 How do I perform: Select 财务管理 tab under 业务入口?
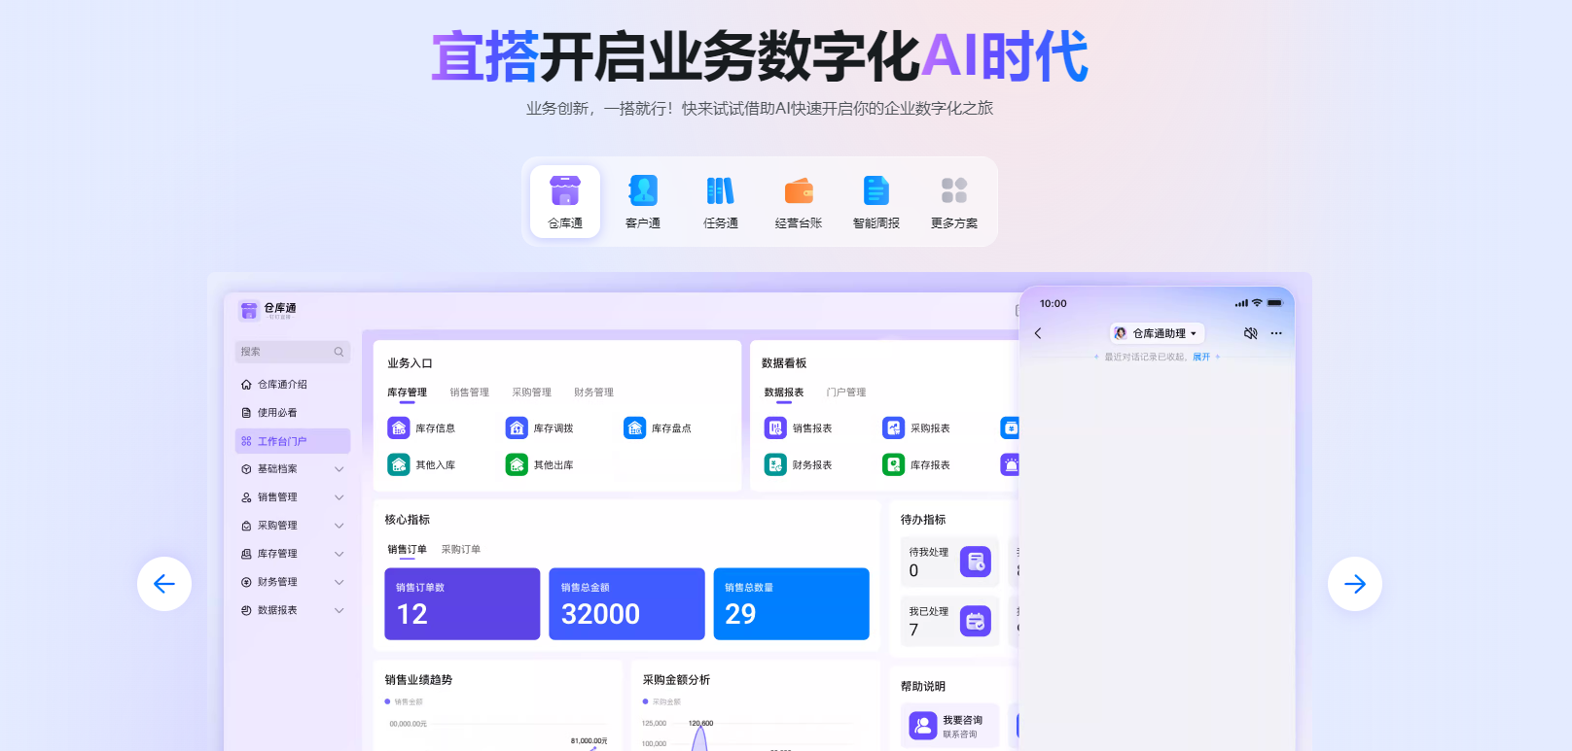(594, 393)
